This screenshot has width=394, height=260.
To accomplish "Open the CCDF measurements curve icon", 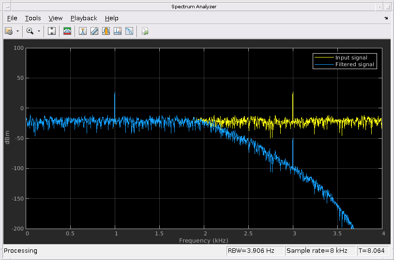I will tap(129, 31).
